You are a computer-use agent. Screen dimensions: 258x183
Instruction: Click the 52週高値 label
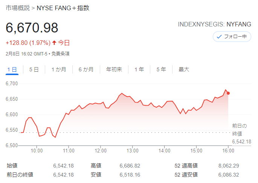coord(186,166)
